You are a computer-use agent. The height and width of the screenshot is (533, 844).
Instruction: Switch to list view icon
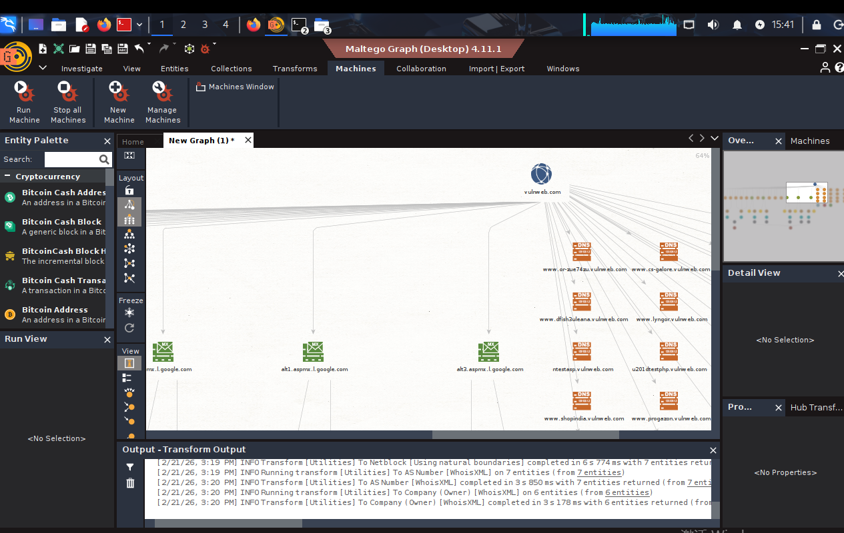click(127, 378)
